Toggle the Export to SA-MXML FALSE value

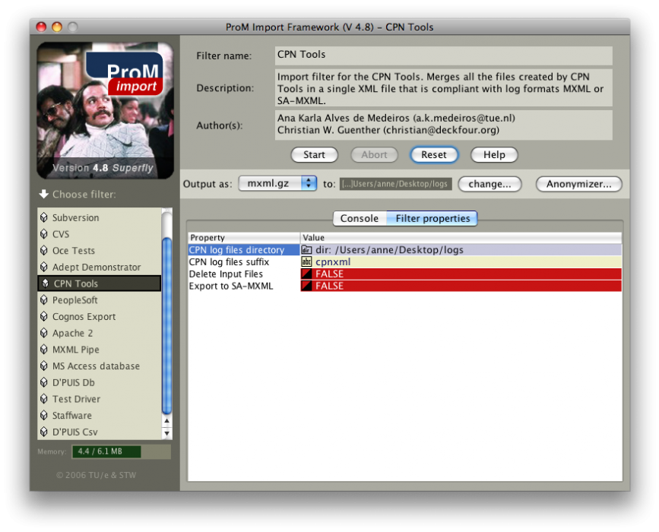tap(461, 286)
